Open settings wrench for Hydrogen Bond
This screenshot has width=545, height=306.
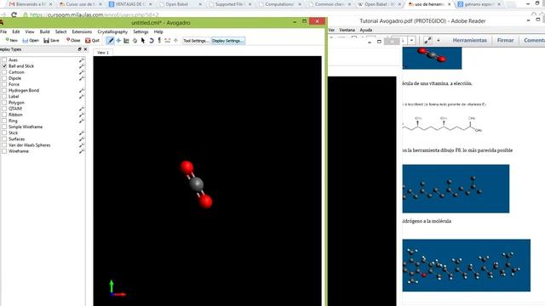point(82,90)
